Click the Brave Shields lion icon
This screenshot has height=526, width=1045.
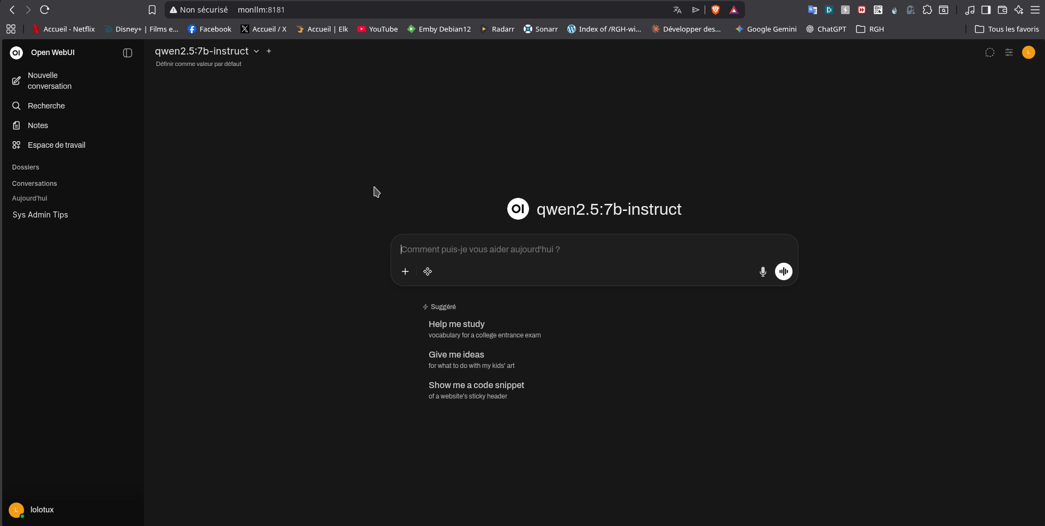[x=716, y=10]
